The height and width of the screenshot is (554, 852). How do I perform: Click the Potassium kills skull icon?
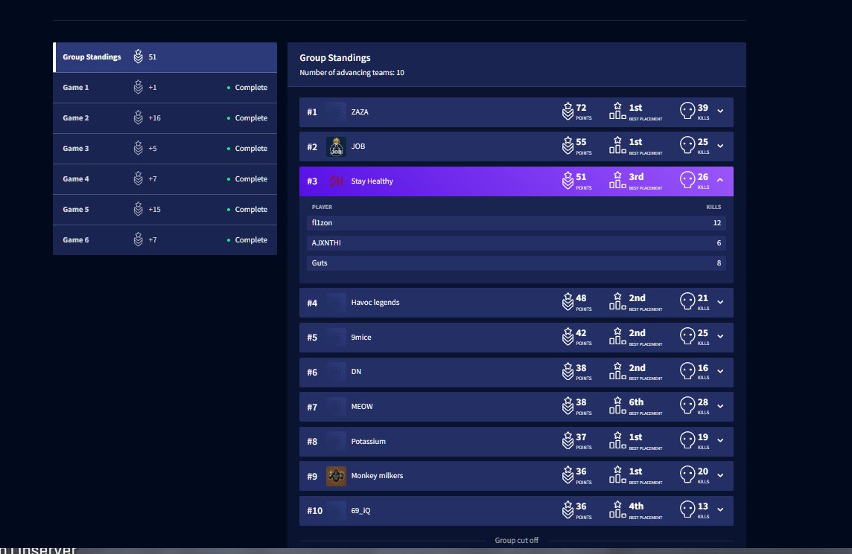pos(687,440)
